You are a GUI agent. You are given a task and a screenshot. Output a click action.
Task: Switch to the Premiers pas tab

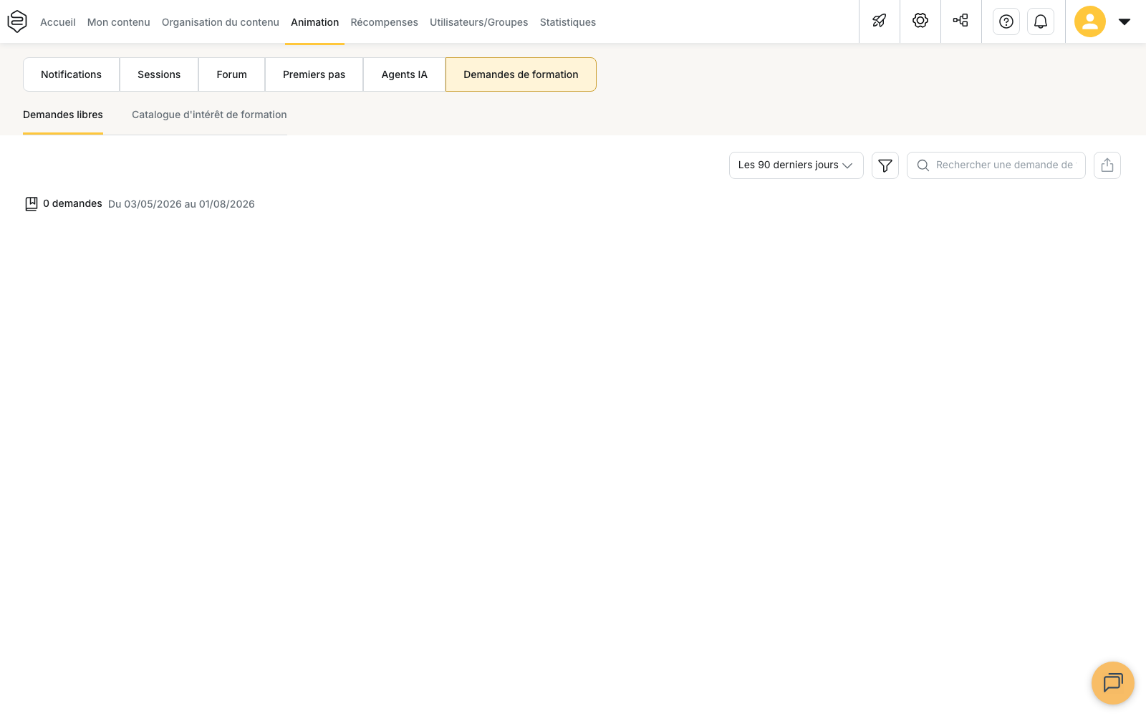click(x=314, y=74)
